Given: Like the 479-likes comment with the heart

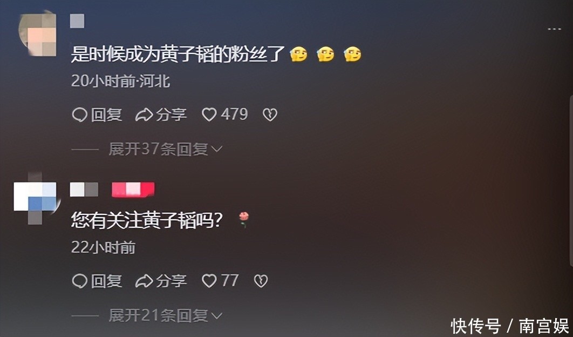Looking at the screenshot, I should [209, 114].
